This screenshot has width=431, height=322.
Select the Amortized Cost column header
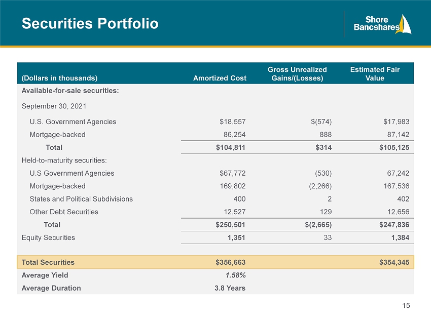pyautogui.click(x=220, y=78)
